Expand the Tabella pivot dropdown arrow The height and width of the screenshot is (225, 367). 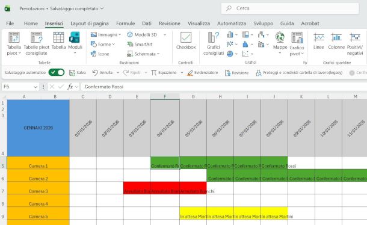point(20,53)
